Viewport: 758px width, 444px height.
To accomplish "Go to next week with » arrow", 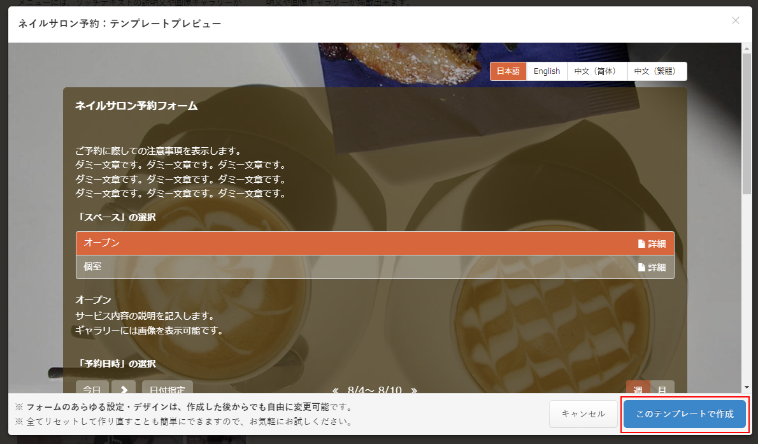I will pyautogui.click(x=414, y=390).
